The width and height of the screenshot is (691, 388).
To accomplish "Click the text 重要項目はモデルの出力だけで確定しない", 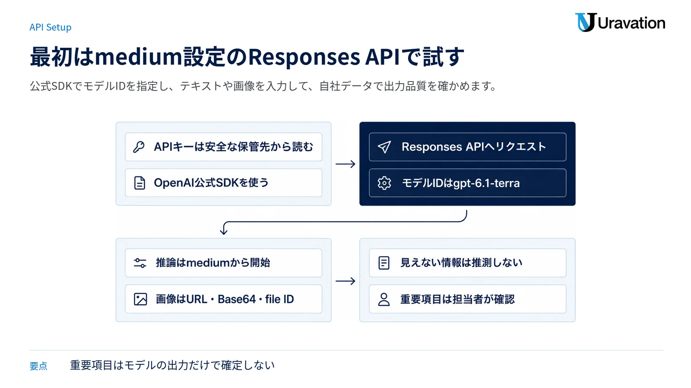I will point(172,365).
